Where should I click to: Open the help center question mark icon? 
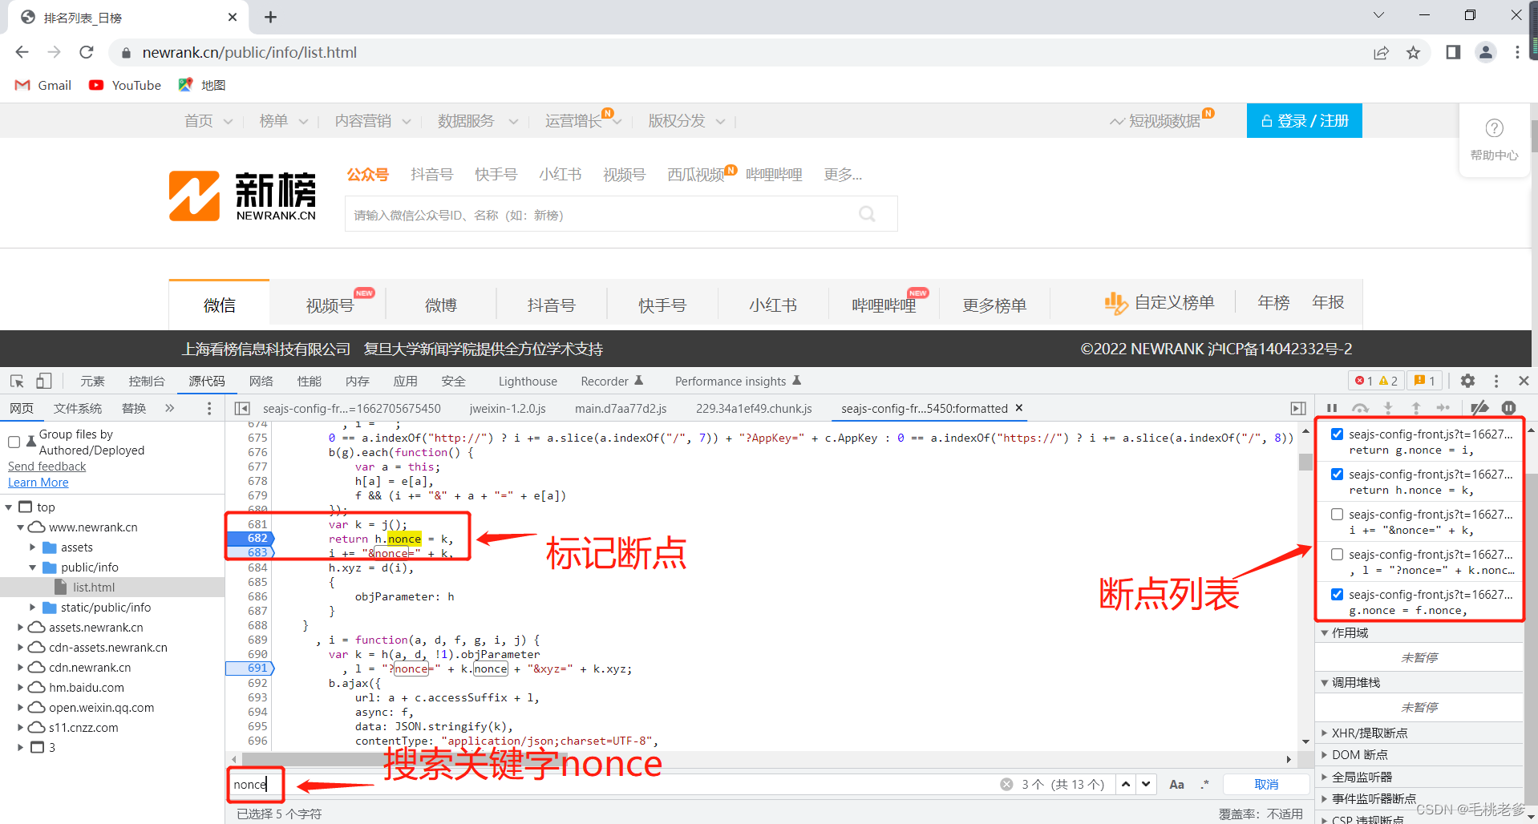click(1494, 128)
